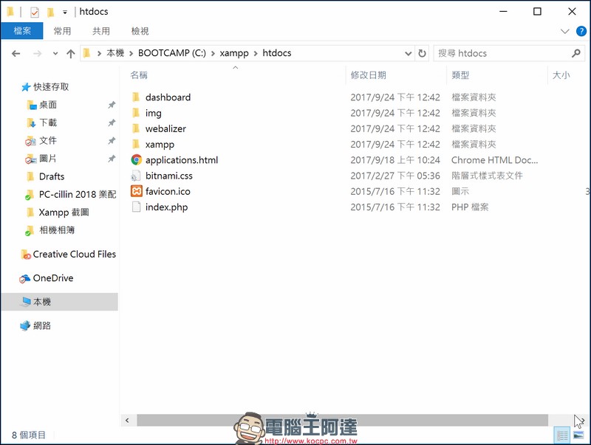The height and width of the screenshot is (445, 591).
Task: Sort by the 類型 column header
Action: click(460, 75)
